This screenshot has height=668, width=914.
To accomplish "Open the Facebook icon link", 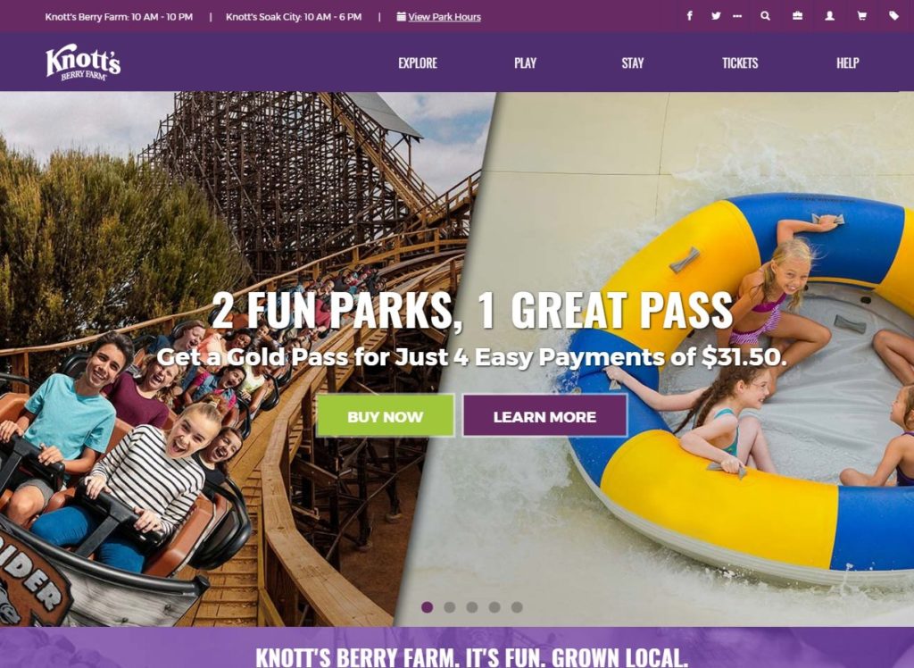I will (x=690, y=16).
